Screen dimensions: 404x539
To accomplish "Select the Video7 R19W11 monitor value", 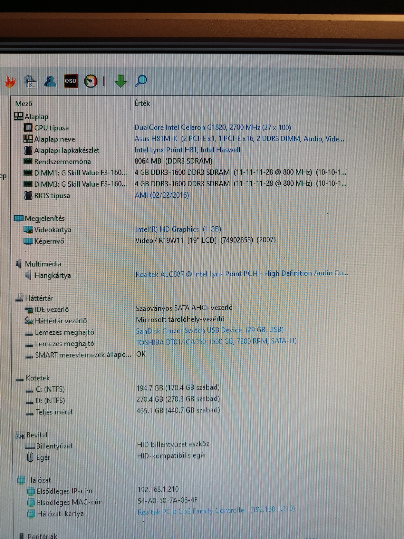I will tap(206, 240).
